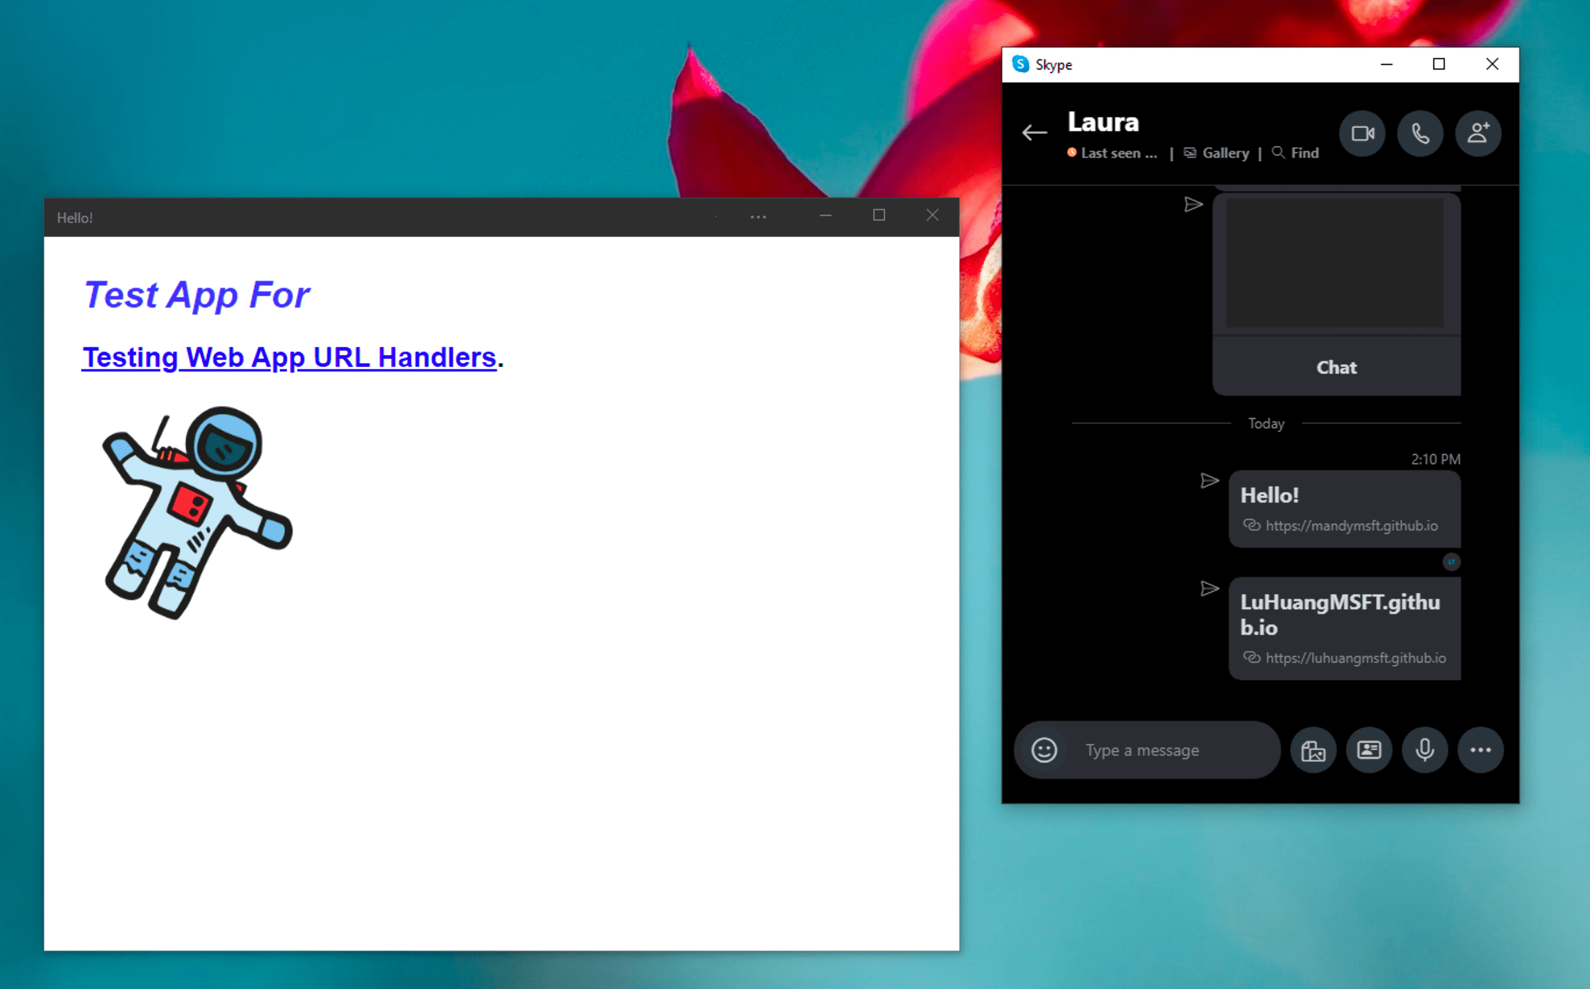Click the shared link preview from mandymsft.github.io
Viewport: 1590px width, 989px height.
coord(1339,507)
